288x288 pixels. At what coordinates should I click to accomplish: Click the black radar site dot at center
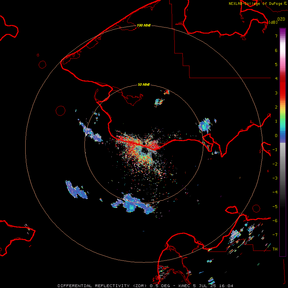click(144, 143)
